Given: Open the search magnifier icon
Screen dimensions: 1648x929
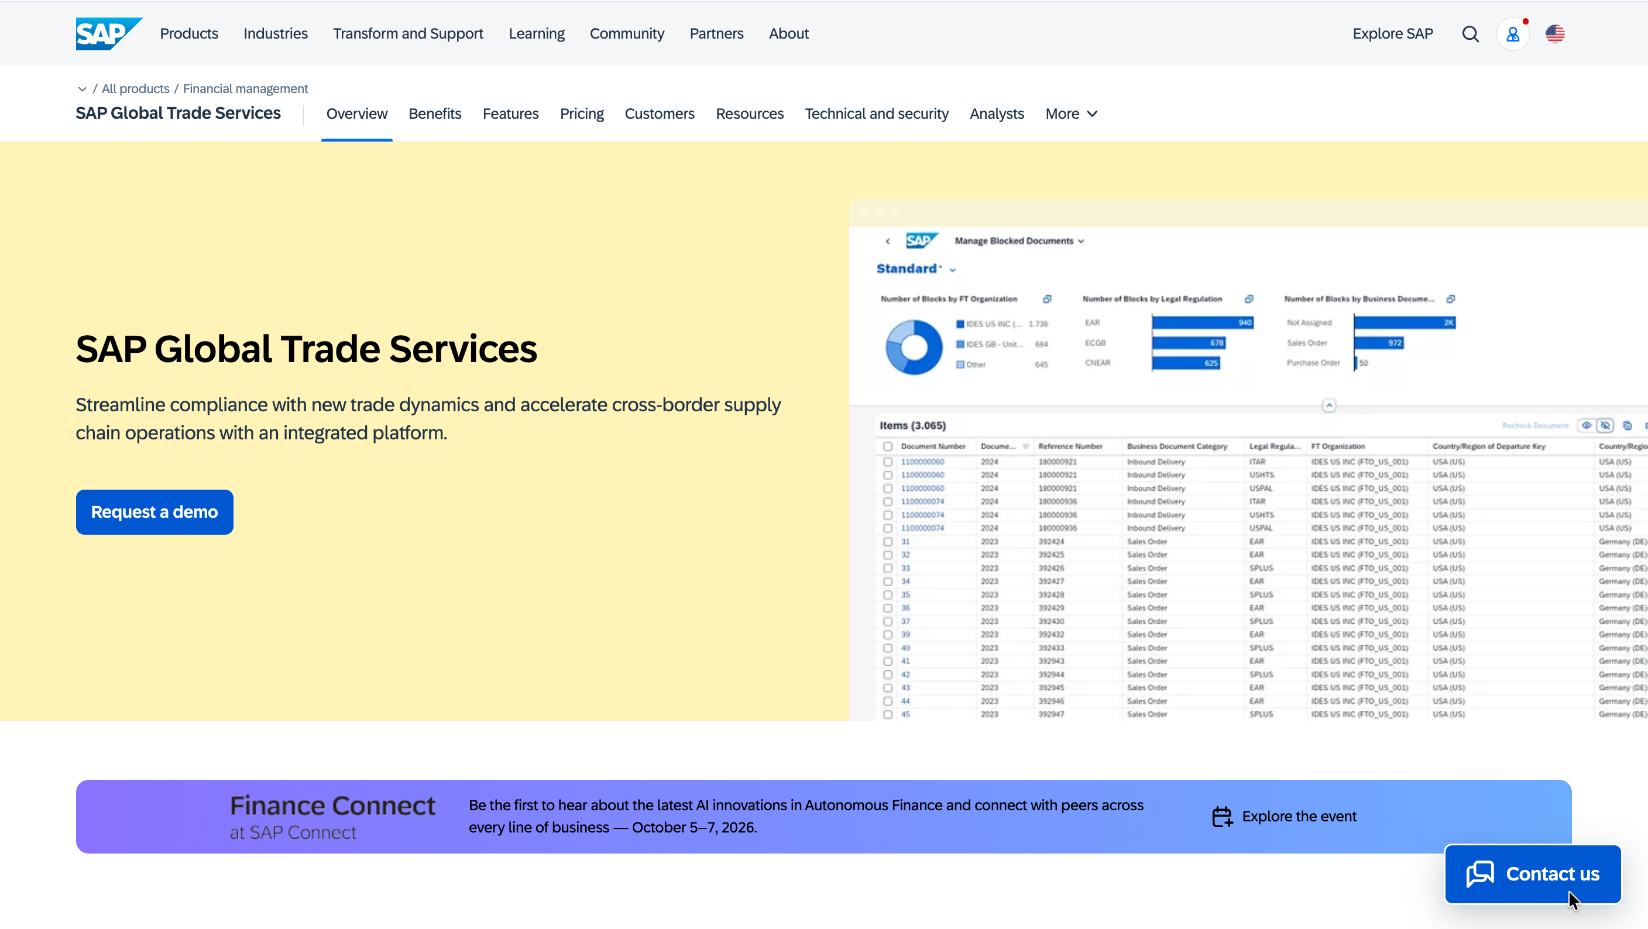Looking at the screenshot, I should tap(1470, 34).
